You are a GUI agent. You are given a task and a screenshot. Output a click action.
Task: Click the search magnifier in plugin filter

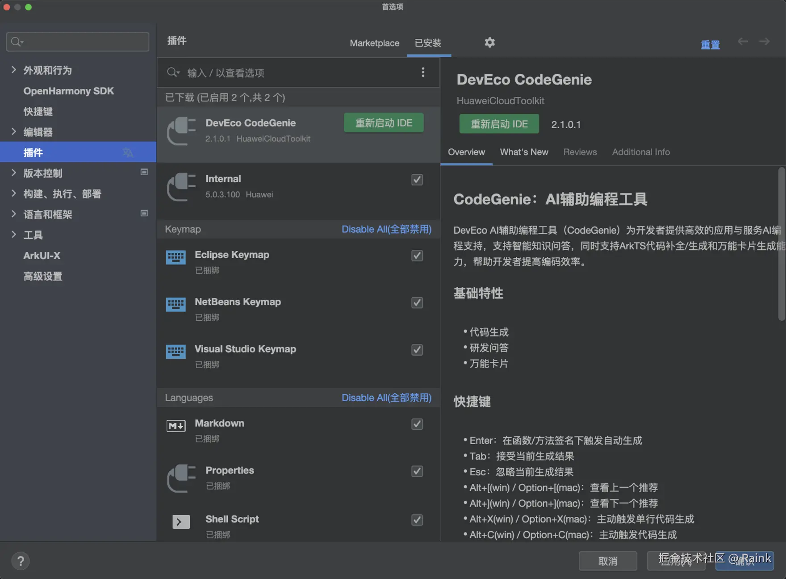(173, 72)
